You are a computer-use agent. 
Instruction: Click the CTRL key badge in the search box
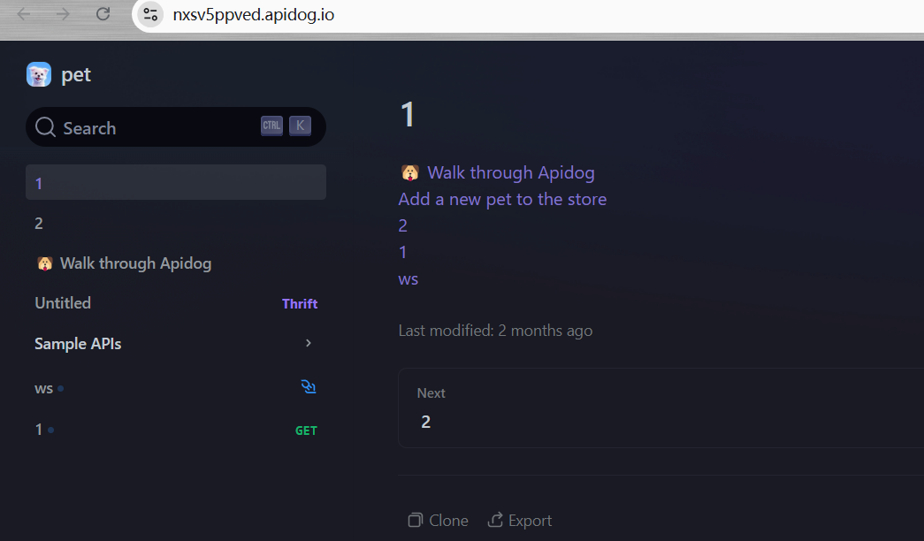[x=271, y=126]
